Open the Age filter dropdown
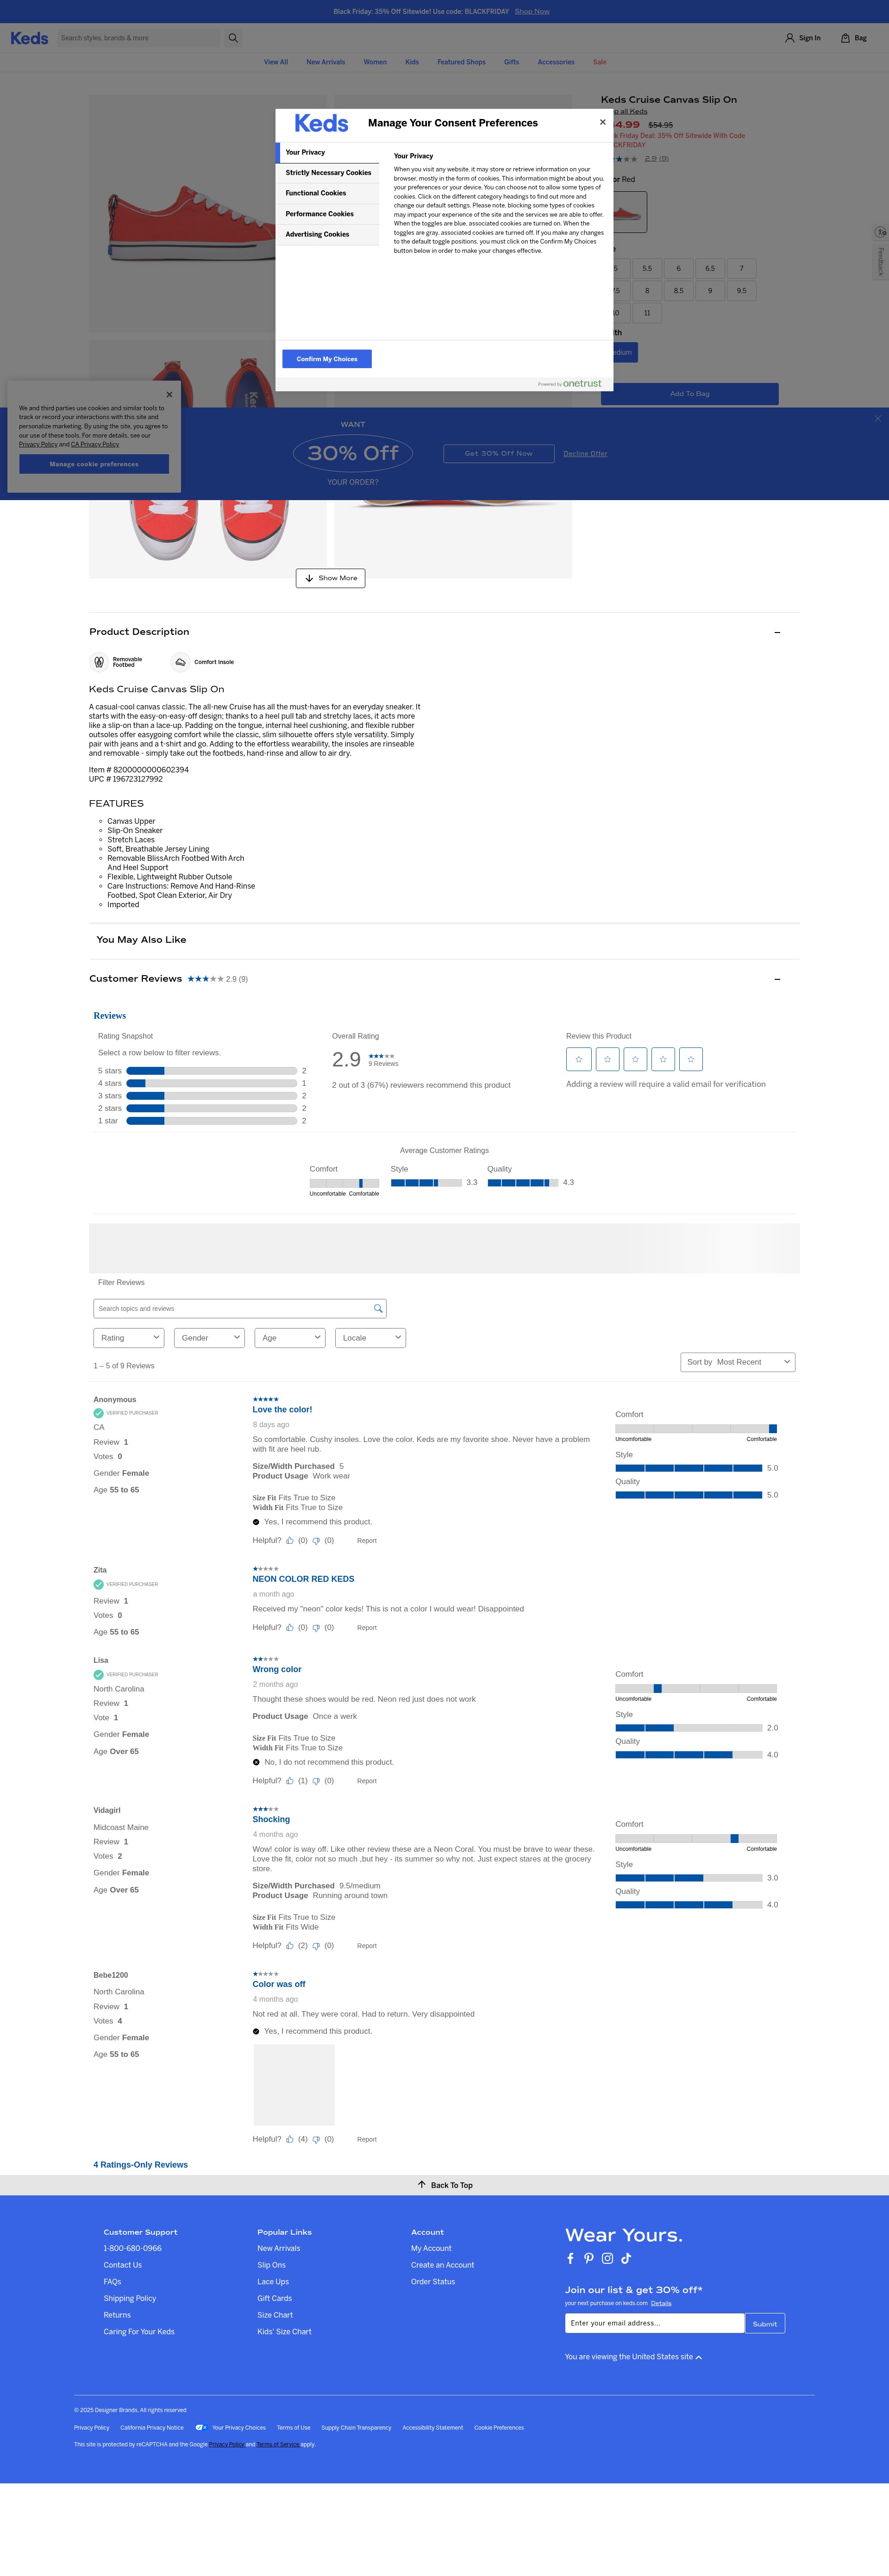Viewport: 889px width, 2576px height. tap(290, 1338)
